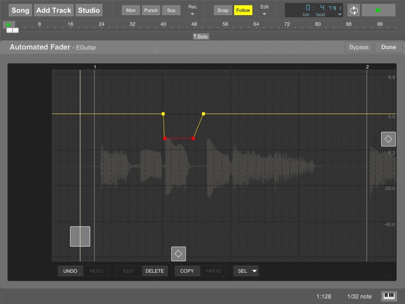Click the 0.0 dB level label

tap(391, 117)
